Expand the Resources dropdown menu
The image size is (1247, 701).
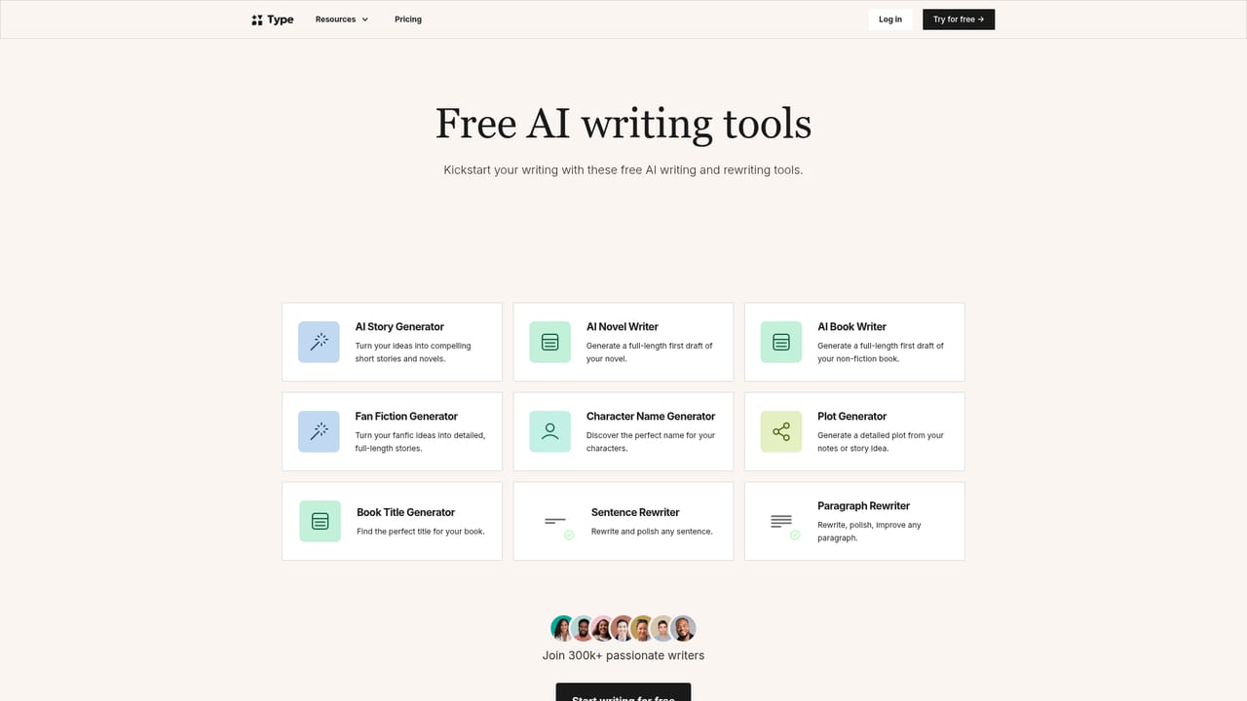[342, 19]
